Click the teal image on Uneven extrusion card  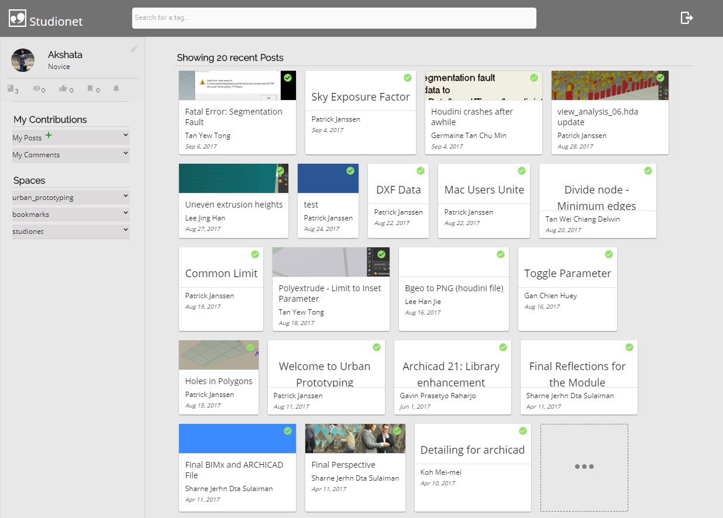(233, 178)
